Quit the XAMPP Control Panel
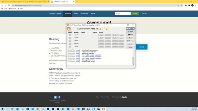The image size is (198, 111). pos(130,47)
